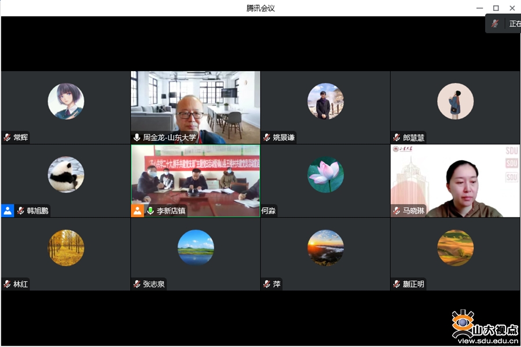This screenshot has width=521, height=347.
Task: Click the muted mic icon beside 常辉
Action: point(8,138)
